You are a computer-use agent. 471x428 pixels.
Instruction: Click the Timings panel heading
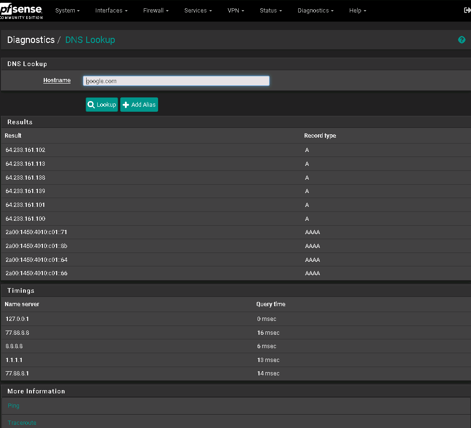[21, 290]
